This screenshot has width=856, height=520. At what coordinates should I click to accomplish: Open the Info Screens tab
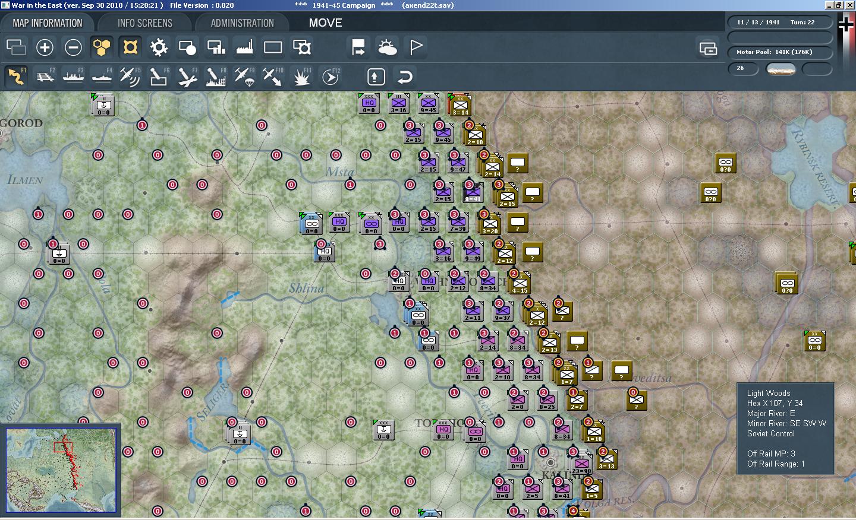coord(144,23)
